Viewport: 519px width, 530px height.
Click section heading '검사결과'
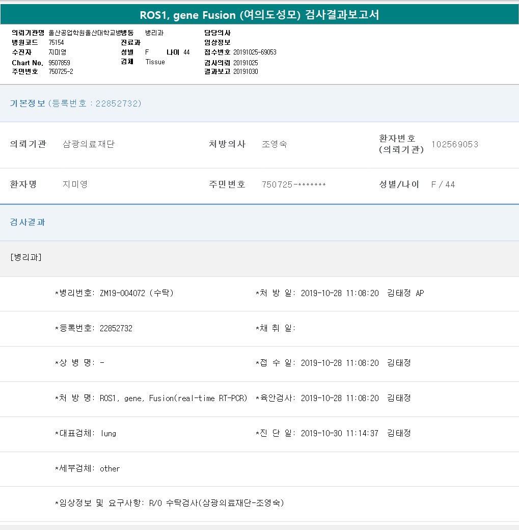28,222
